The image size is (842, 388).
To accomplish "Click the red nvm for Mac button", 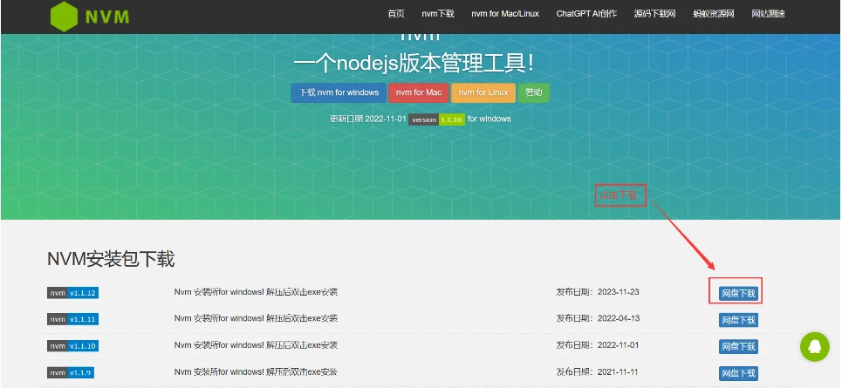I will (x=419, y=92).
